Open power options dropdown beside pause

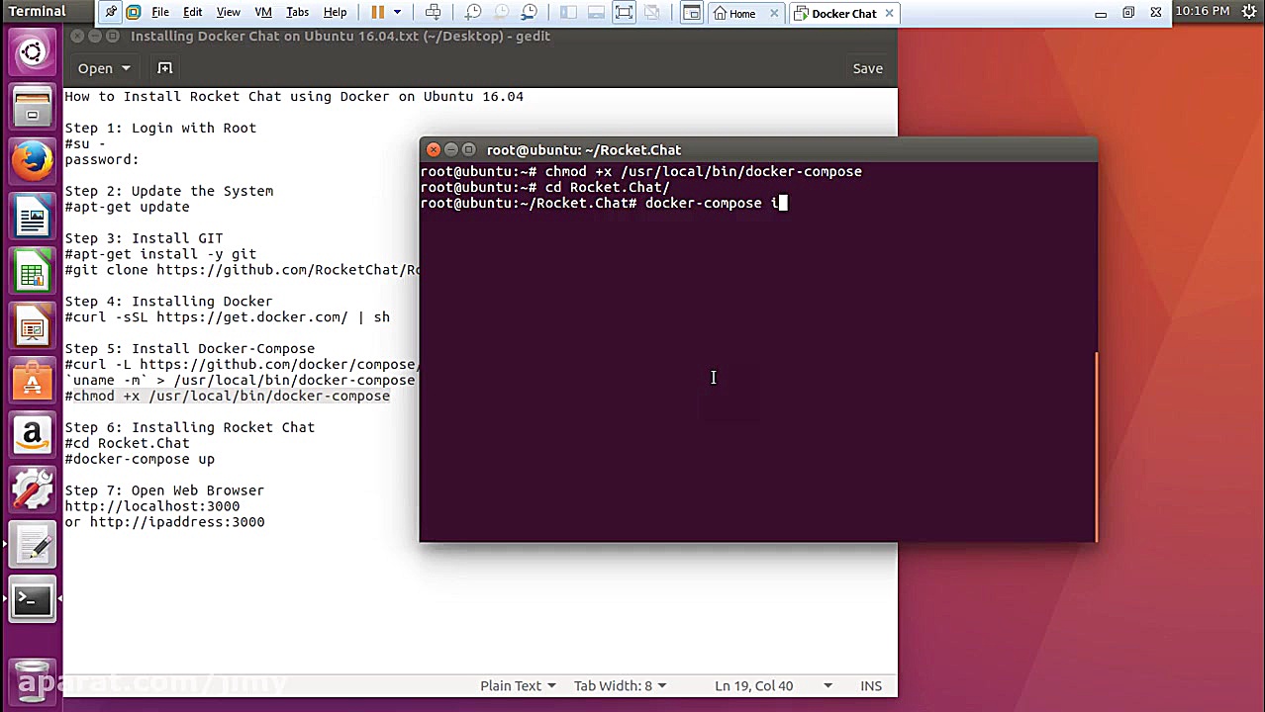click(x=397, y=13)
